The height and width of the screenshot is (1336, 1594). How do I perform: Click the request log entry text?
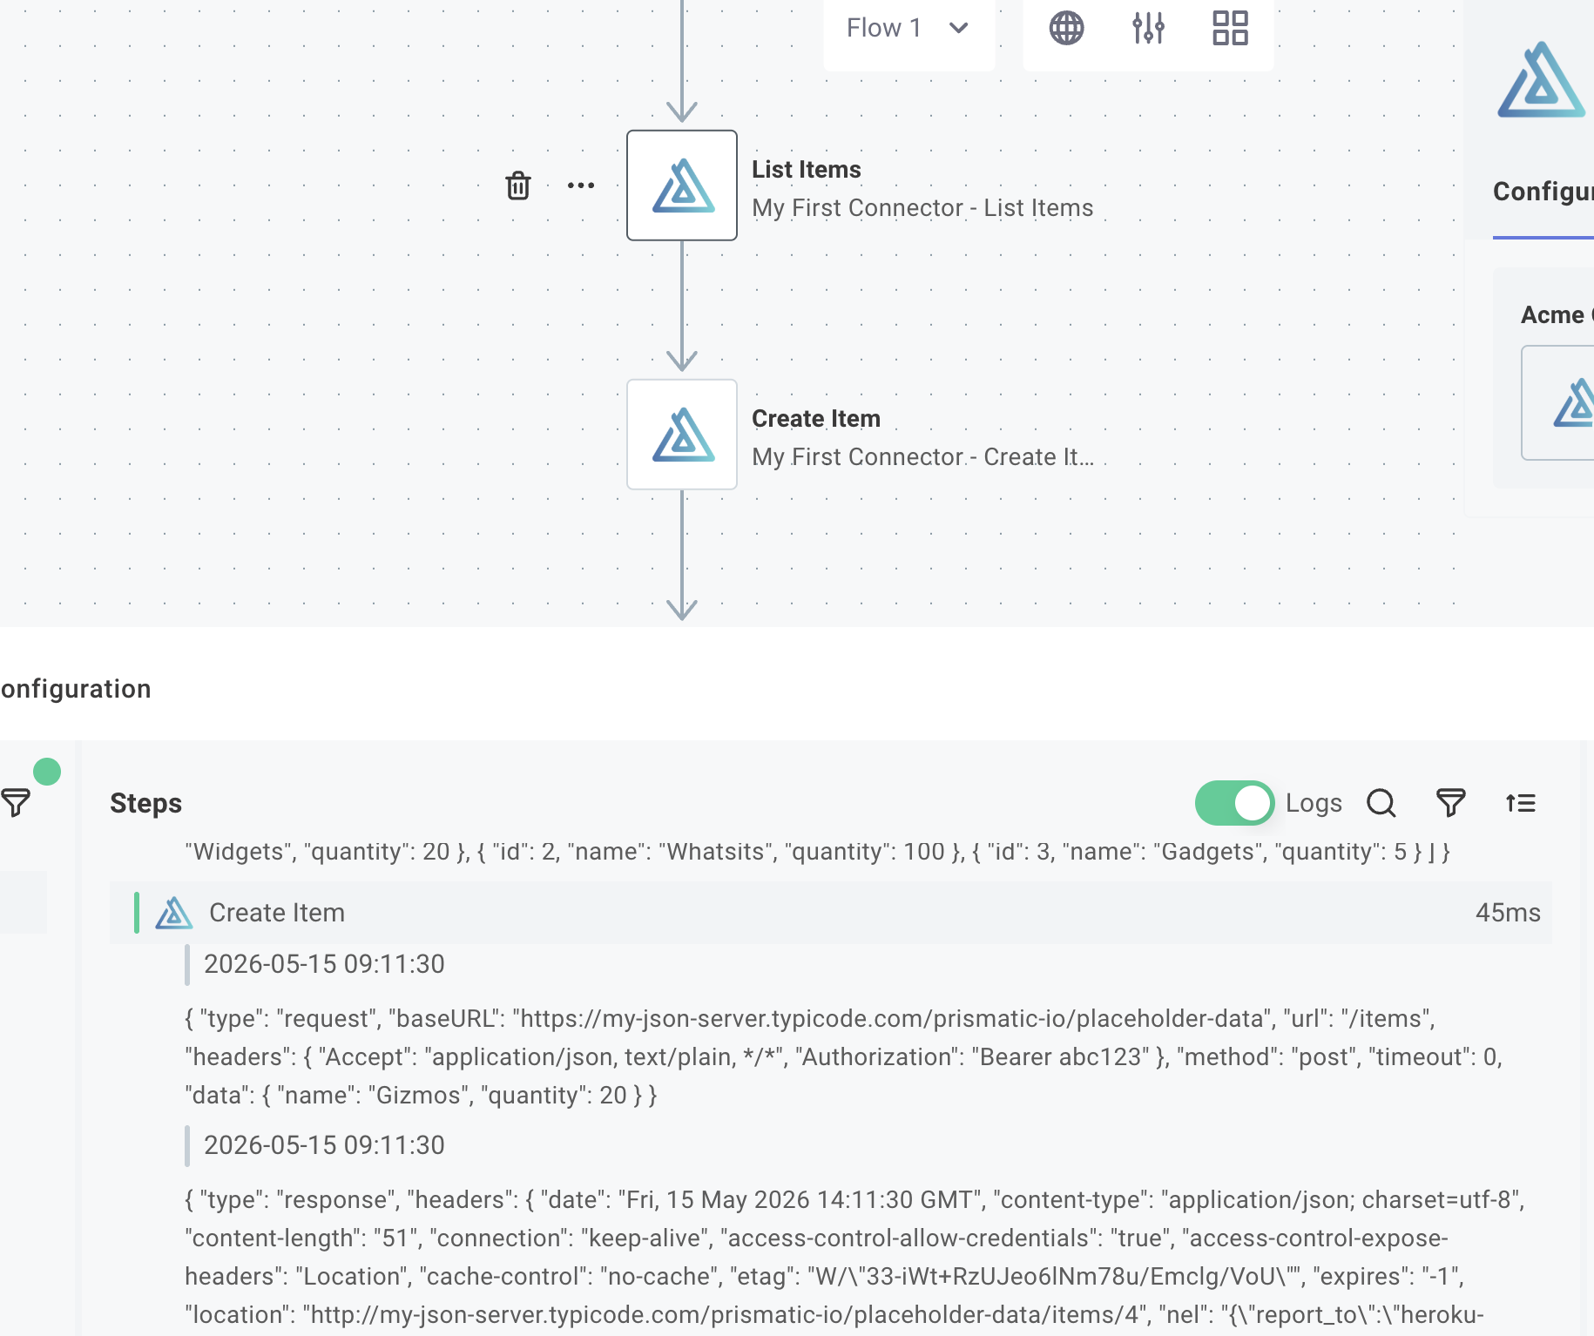point(844,1056)
